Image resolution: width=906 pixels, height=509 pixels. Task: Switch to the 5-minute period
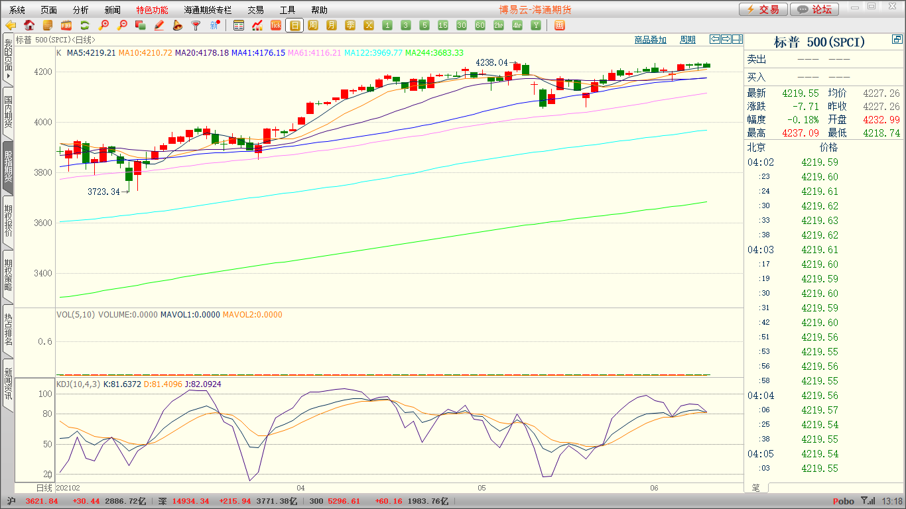click(424, 25)
